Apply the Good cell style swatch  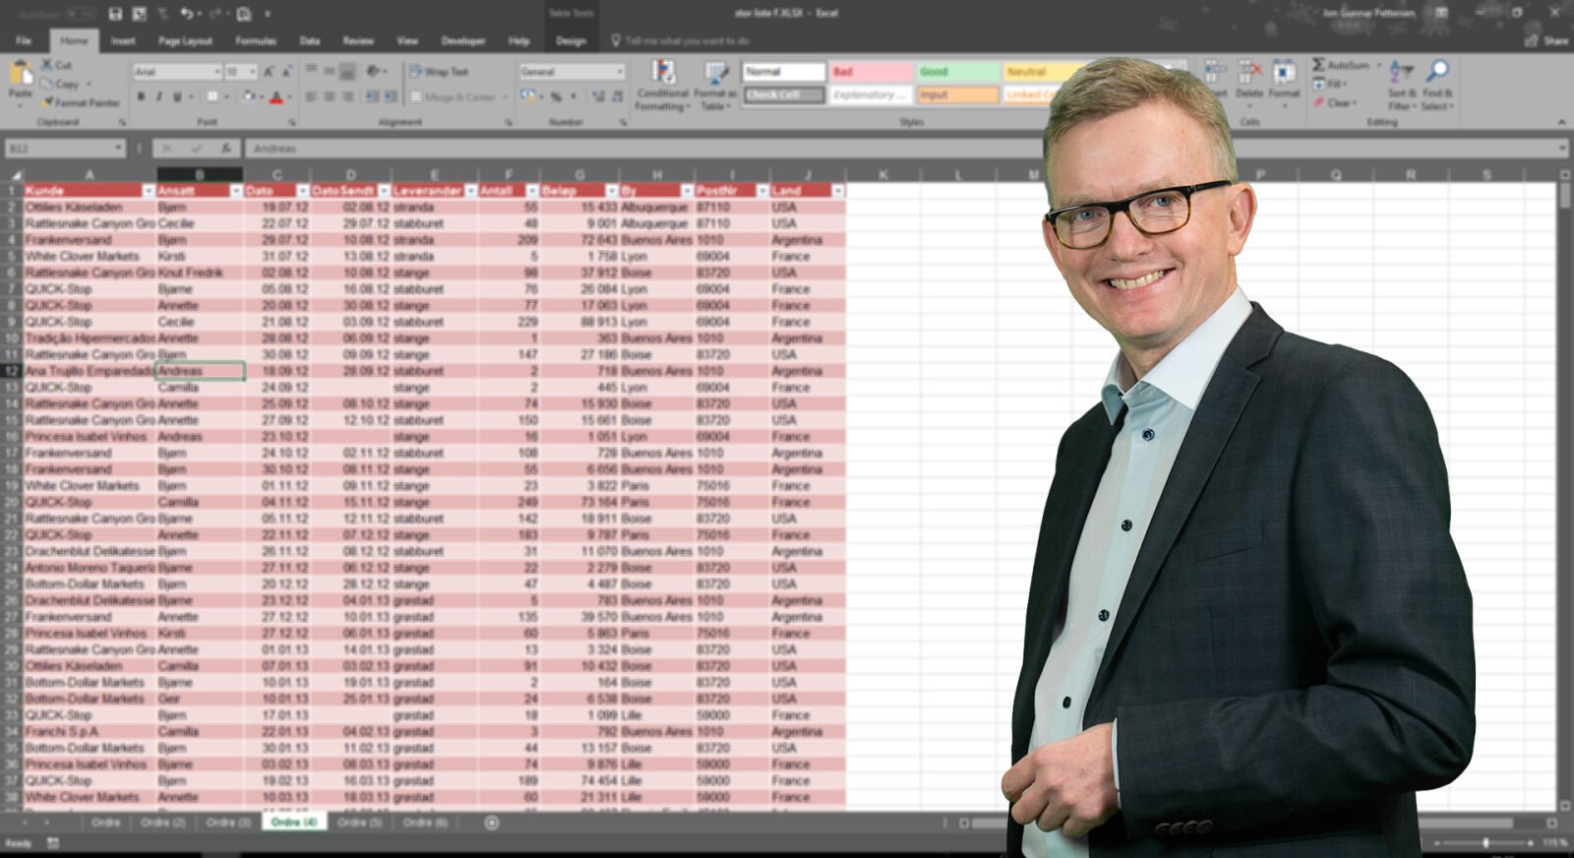coord(957,72)
